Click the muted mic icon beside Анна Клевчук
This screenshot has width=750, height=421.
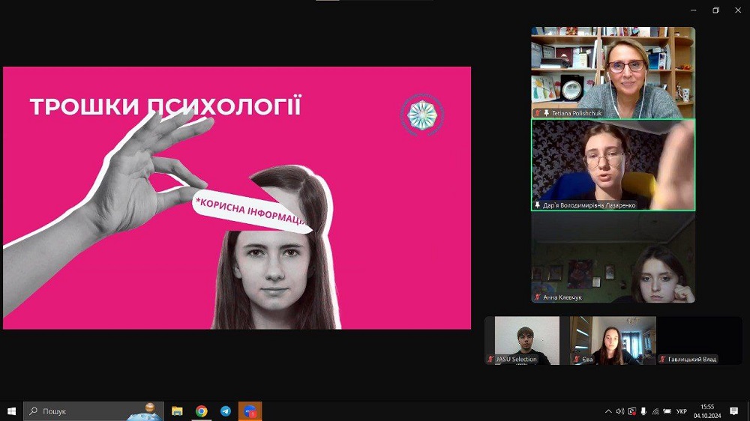click(x=537, y=297)
